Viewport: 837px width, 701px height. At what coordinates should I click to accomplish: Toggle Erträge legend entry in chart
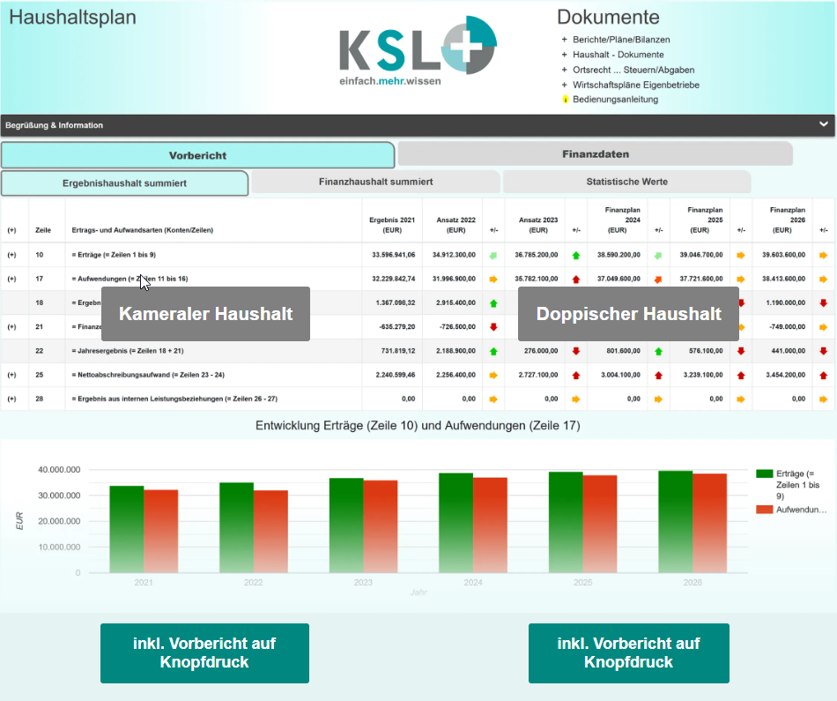pyautogui.click(x=792, y=485)
